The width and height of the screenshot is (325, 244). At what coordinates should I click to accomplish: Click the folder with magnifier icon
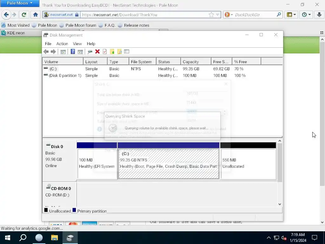[x=120, y=52]
